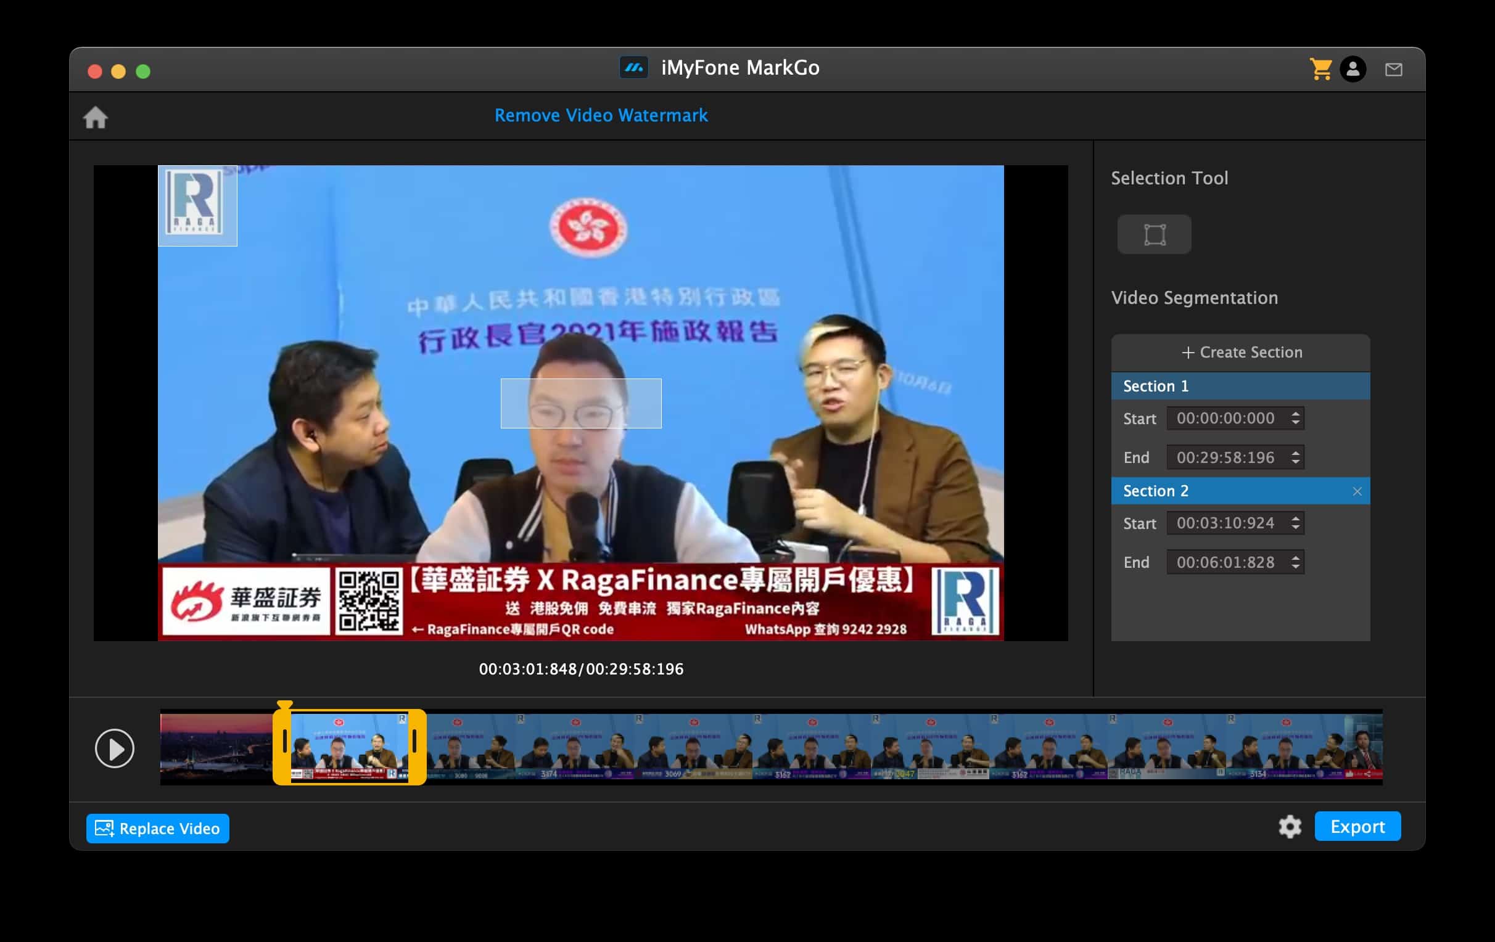Adjust Section 2 End time stepper arrows
This screenshot has height=942, width=1495.
[x=1296, y=562]
